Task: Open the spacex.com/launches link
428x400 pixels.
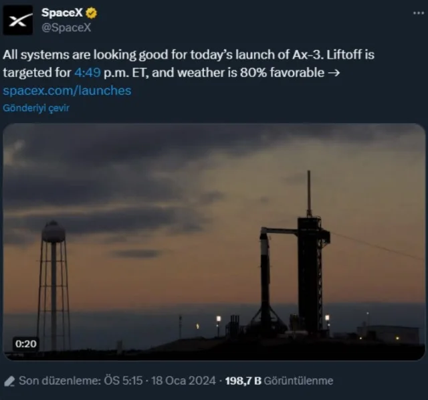Action: pos(67,91)
